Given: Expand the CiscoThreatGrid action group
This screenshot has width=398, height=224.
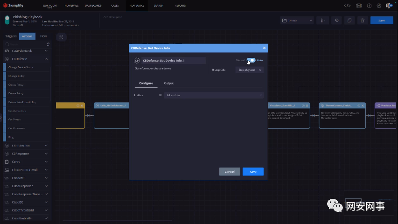Looking at the screenshot, I should tap(46, 210).
